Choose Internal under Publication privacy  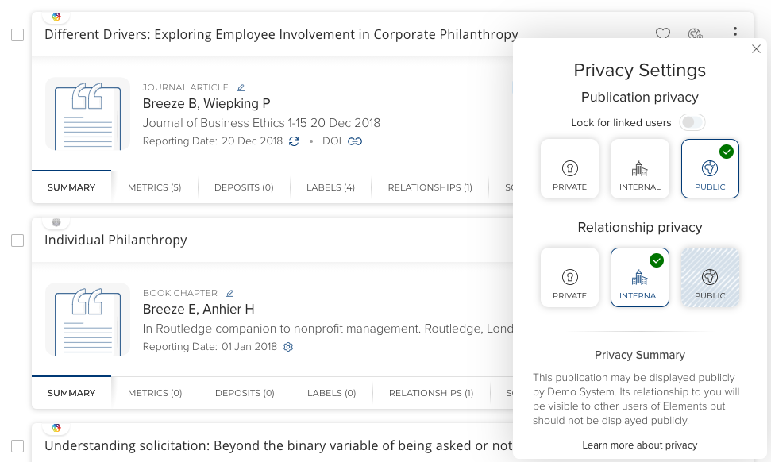click(639, 168)
